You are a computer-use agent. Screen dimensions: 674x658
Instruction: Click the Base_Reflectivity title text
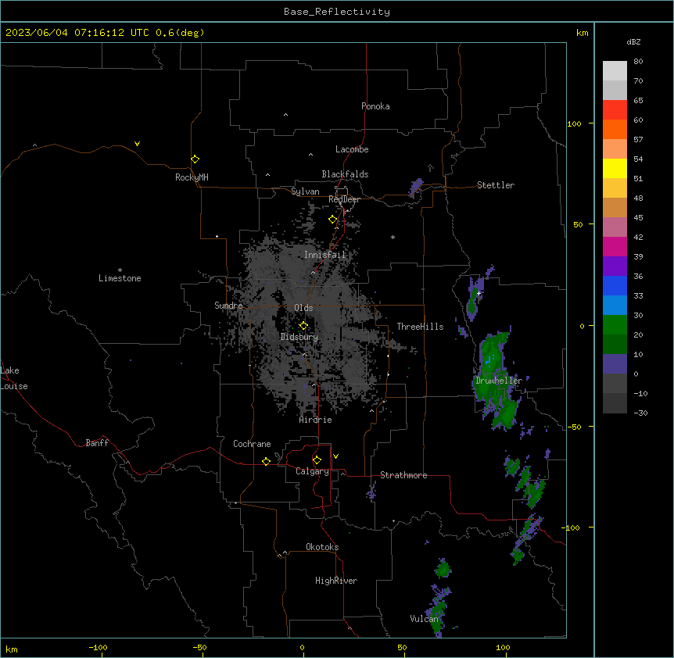click(337, 12)
